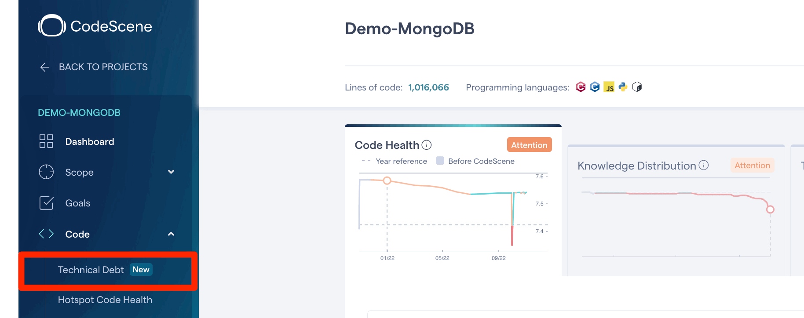Click the Knowledge Distribution card title
The height and width of the screenshot is (318, 804).
click(637, 166)
